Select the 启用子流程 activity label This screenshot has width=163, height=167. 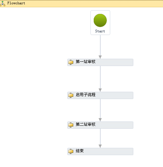tap(85, 95)
